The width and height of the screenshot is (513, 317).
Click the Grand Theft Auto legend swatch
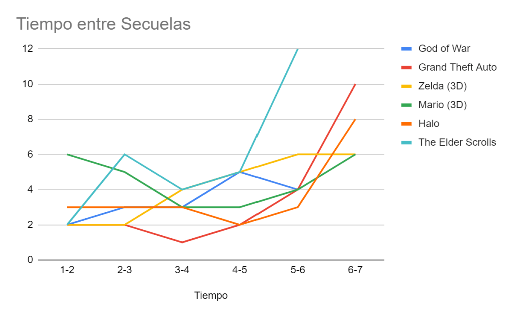(406, 67)
